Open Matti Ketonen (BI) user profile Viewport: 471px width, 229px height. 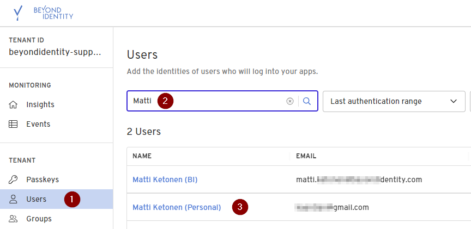pos(165,180)
